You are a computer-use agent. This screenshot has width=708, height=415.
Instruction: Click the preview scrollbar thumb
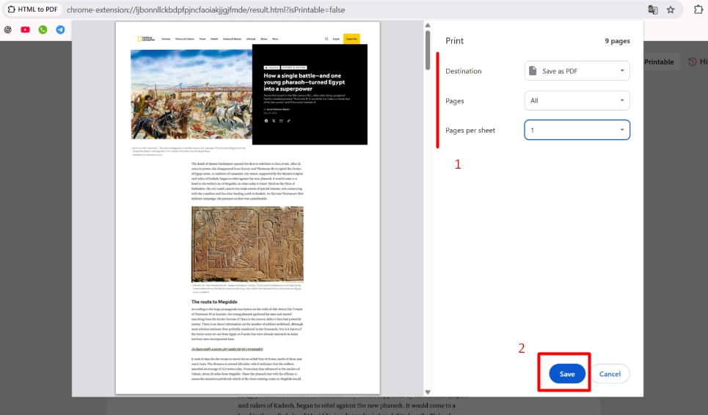[428, 50]
